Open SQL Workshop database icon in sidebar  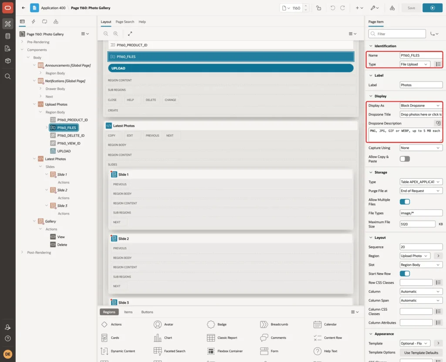tap(8, 36)
